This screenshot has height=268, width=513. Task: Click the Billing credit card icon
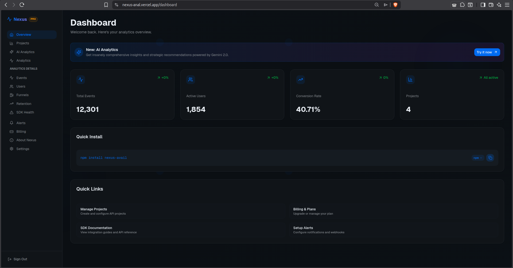coord(11,132)
